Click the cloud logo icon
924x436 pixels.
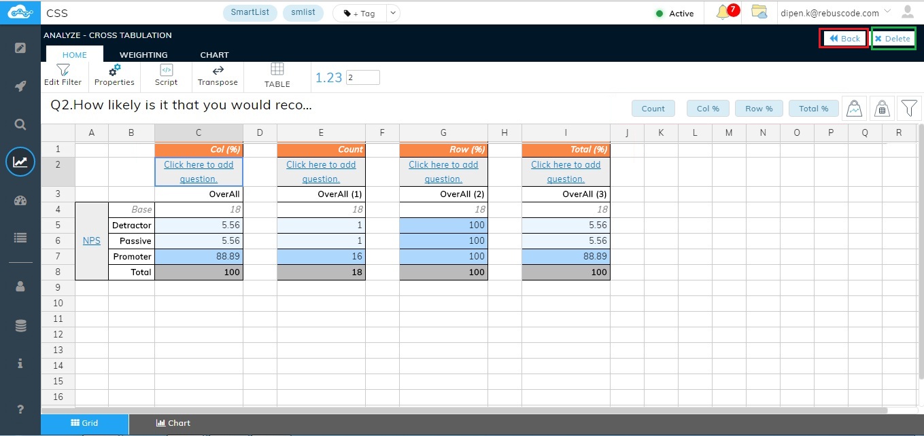point(20,12)
